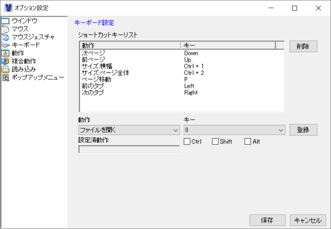Viewport: 331px width, 229px height.
Task: Click the 動作 action icon in sidebar
Action: point(6,53)
